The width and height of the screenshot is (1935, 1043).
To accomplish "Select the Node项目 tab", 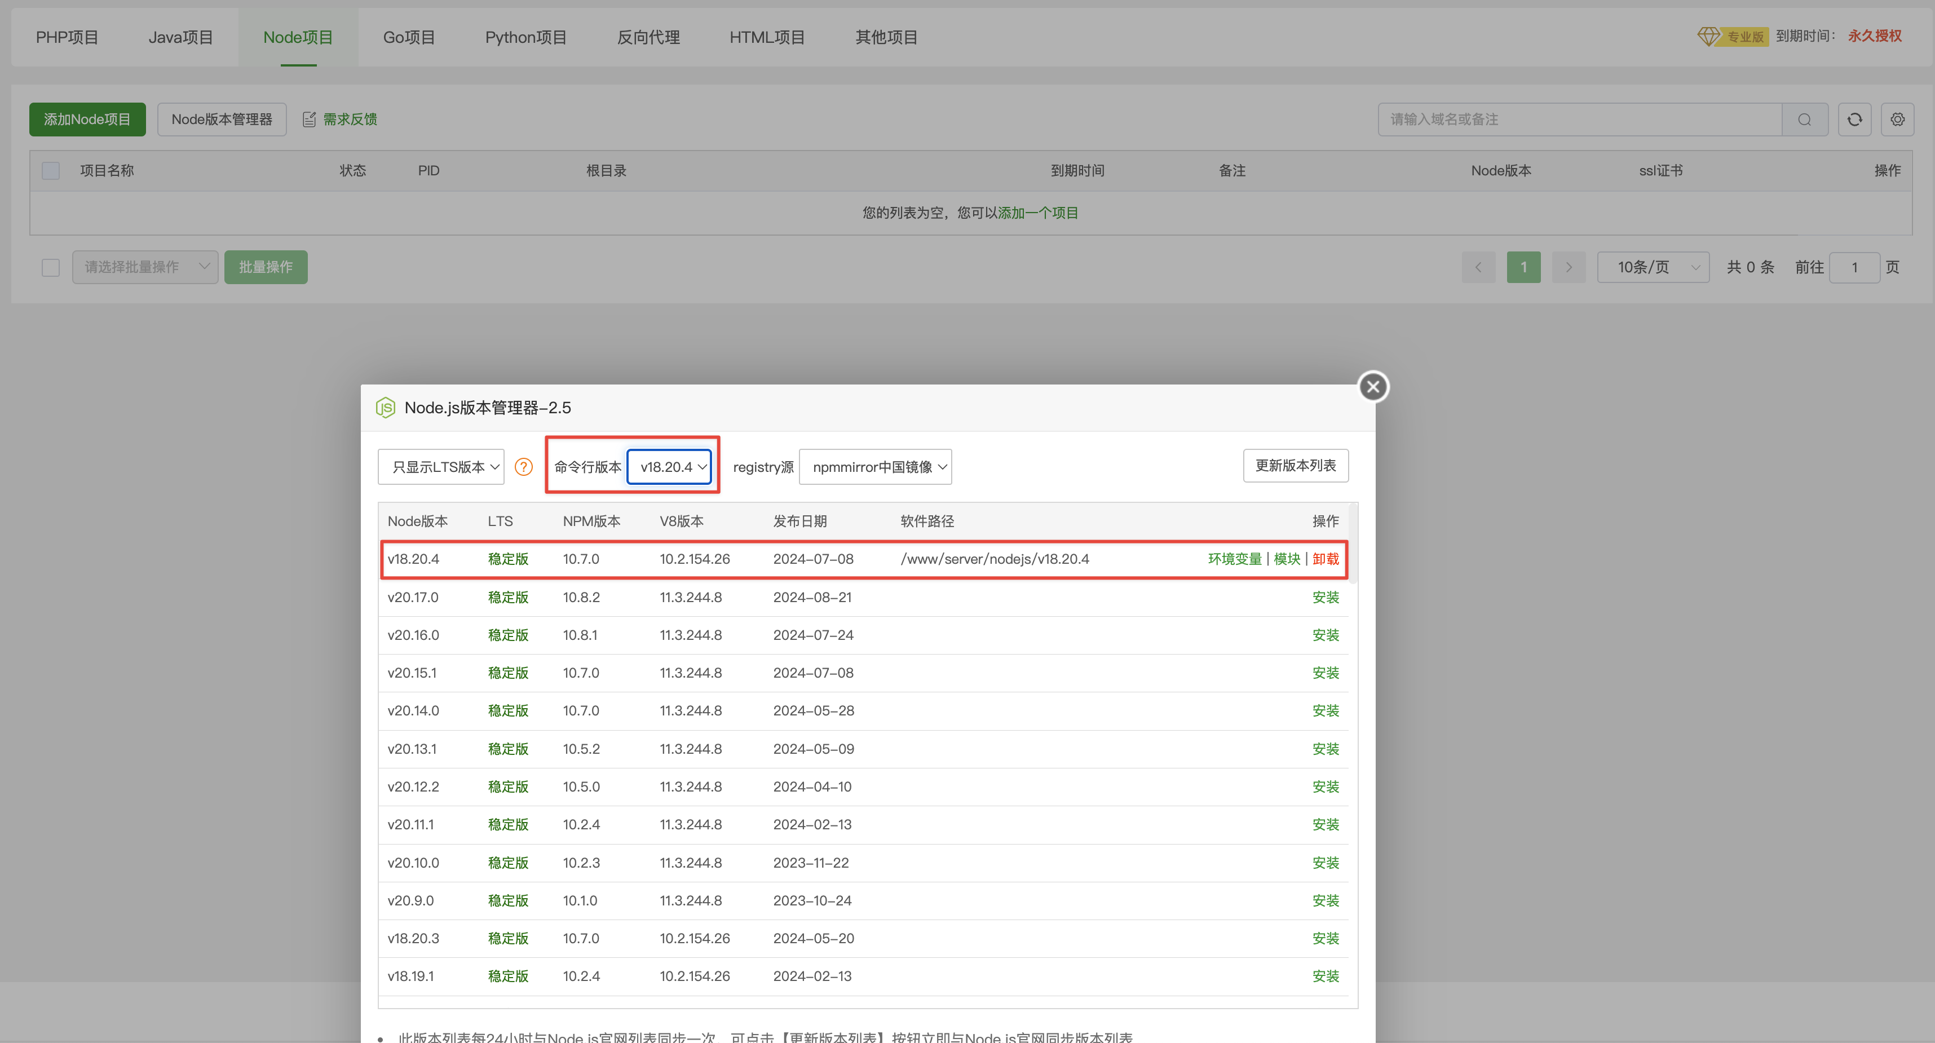I will point(298,37).
